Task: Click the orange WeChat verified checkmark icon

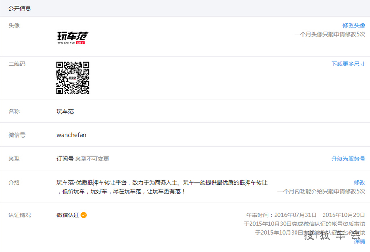Action: point(83,215)
